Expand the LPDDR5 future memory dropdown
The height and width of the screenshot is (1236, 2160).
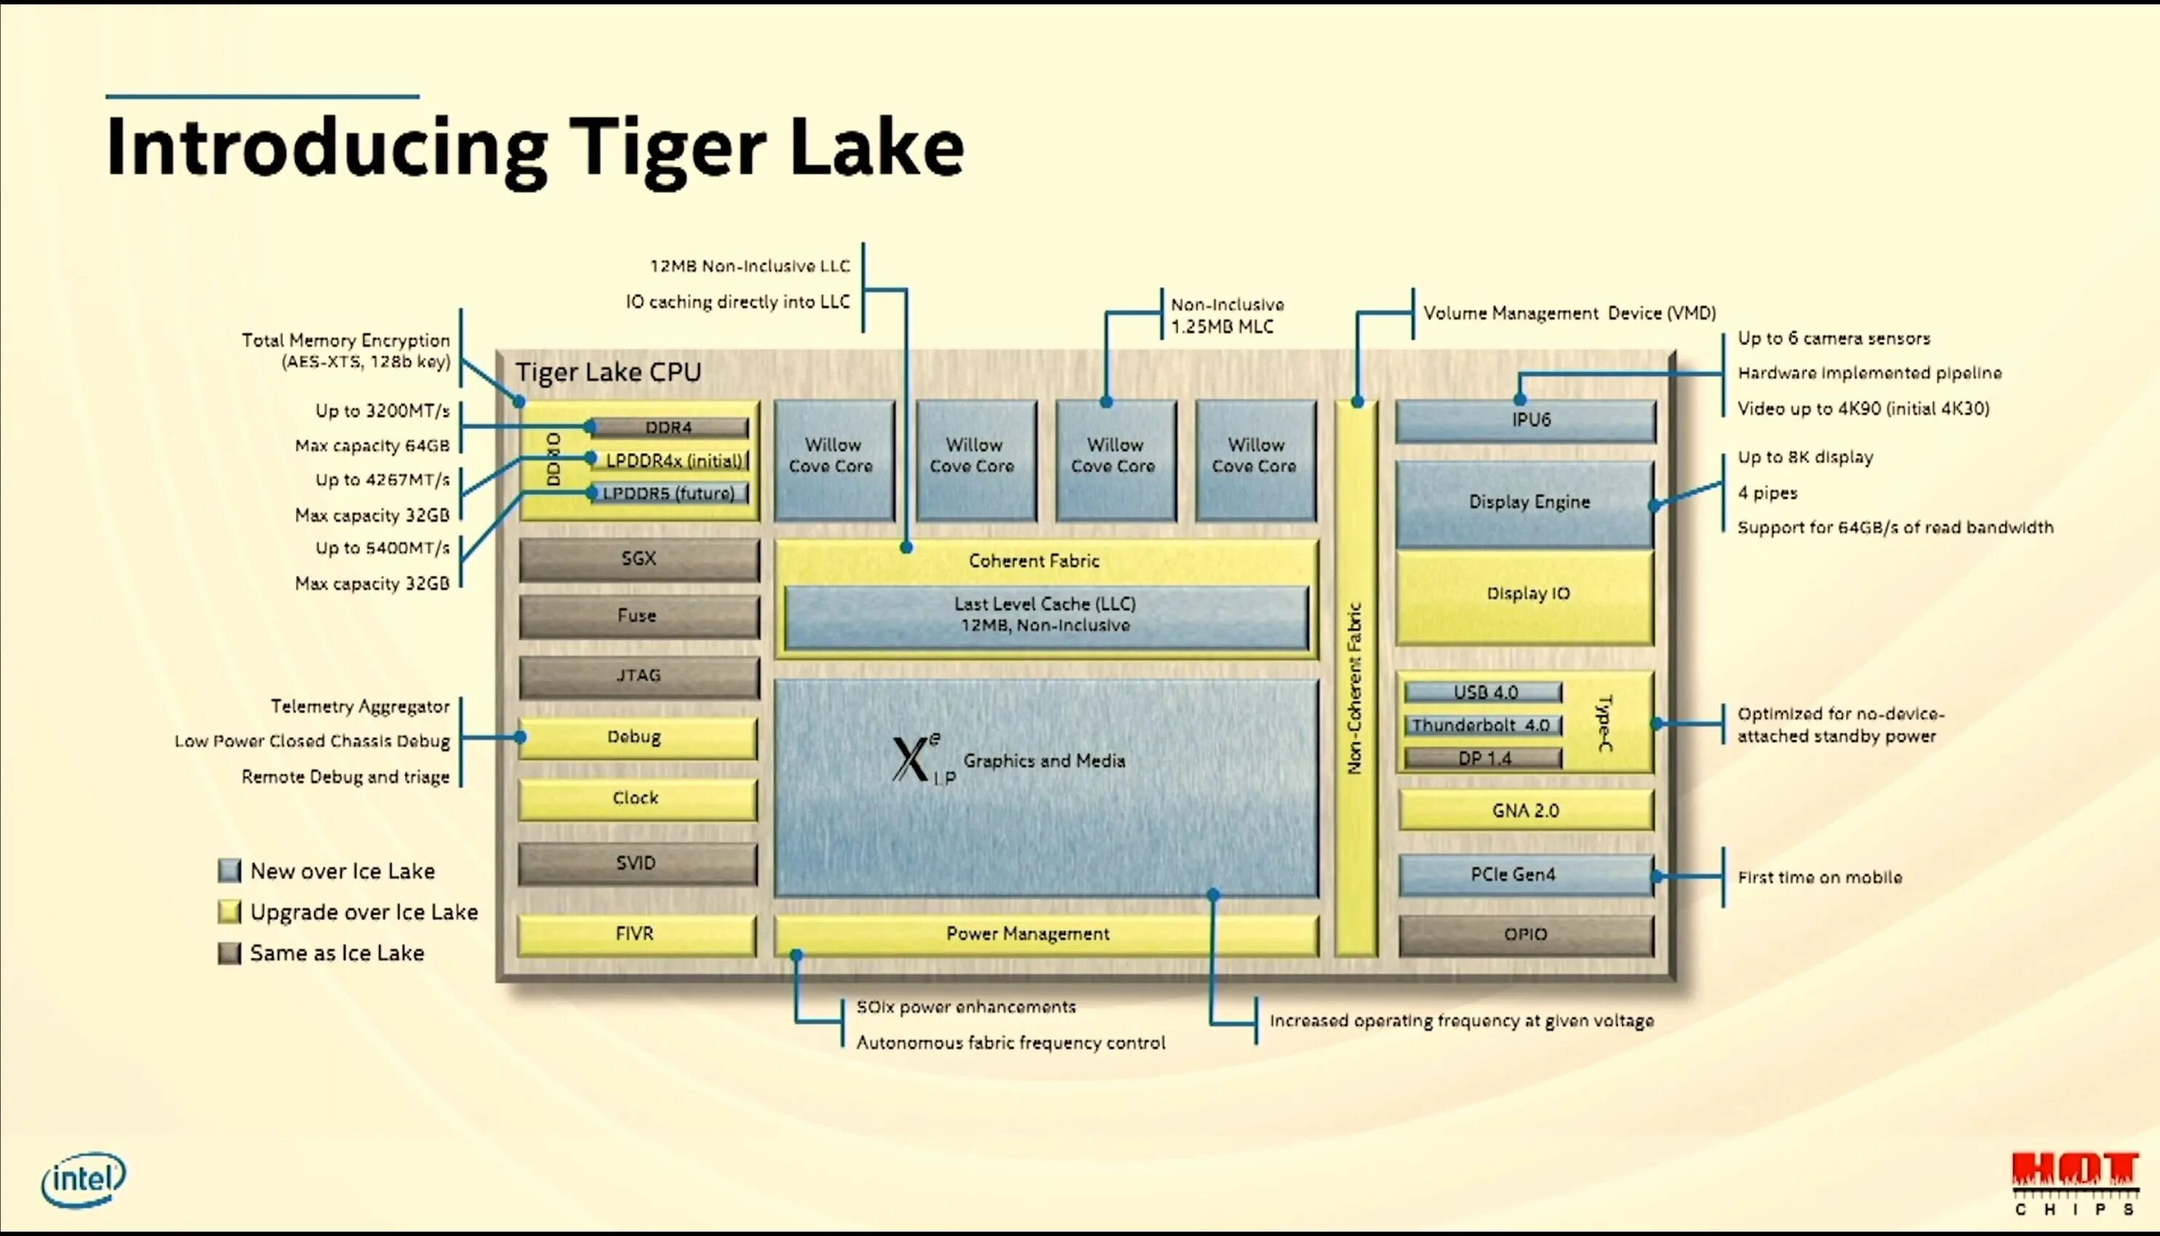669,491
